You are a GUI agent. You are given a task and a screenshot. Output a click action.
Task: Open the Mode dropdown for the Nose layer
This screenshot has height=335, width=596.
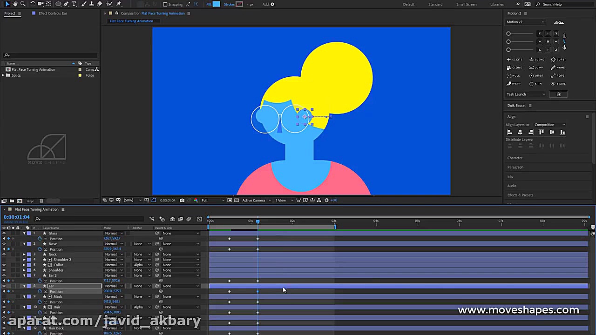coord(113,244)
